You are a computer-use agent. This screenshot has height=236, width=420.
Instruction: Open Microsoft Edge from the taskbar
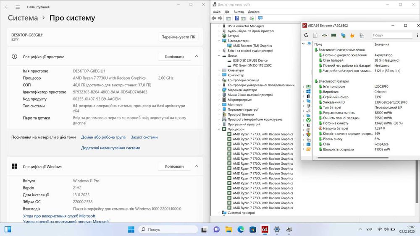(241, 229)
